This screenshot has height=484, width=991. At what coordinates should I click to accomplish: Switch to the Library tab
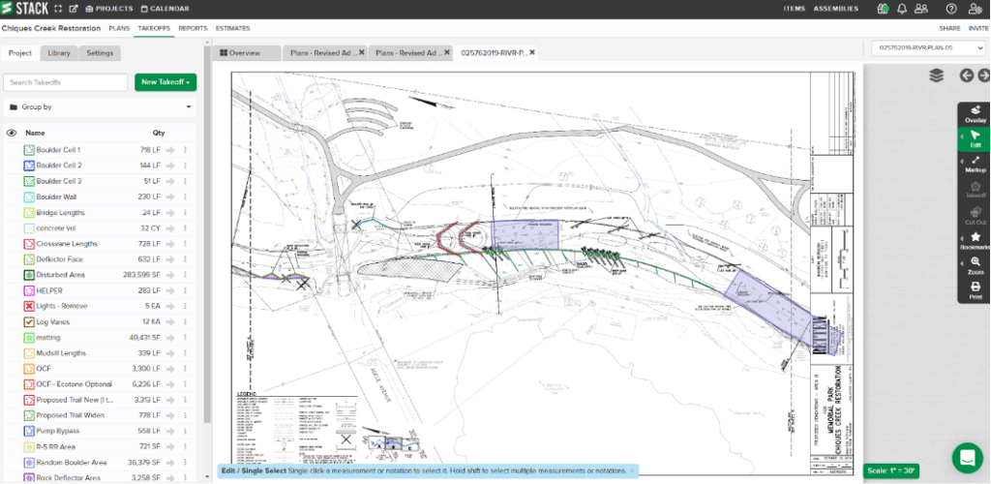59,53
